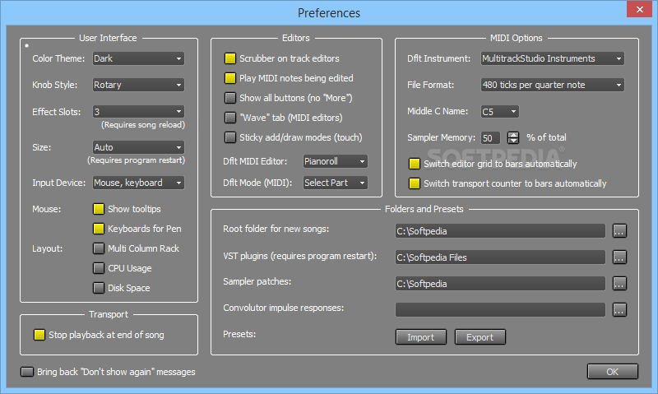The height and width of the screenshot is (394, 658).
Task: Uncheck Keyboards for Pen
Action: 99,229
